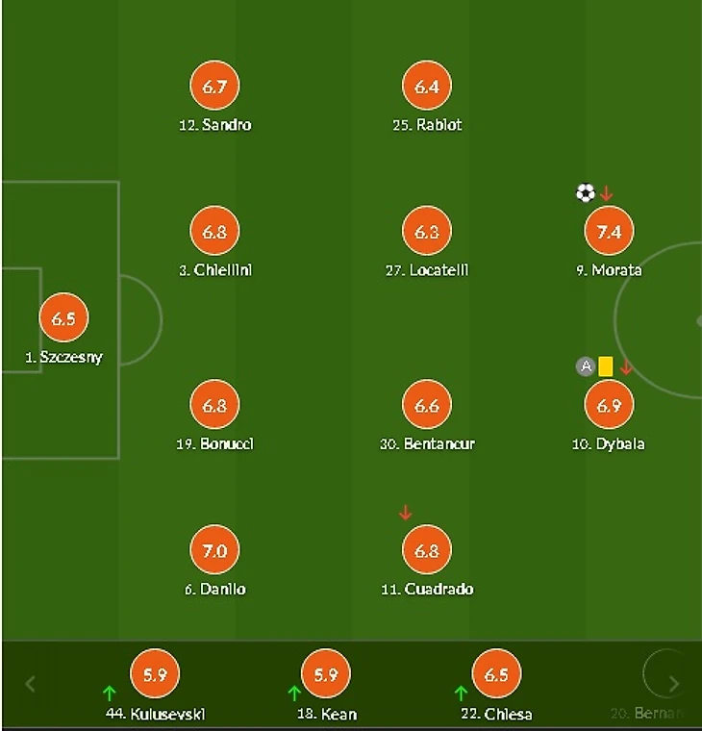Click green sub-on arrow beside Kean
Viewport: 702px width, 731px height.
click(294, 693)
